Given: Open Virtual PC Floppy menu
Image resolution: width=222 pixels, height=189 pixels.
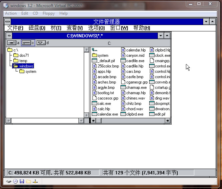Looking at the screenshot, I should [x=48, y=13].
